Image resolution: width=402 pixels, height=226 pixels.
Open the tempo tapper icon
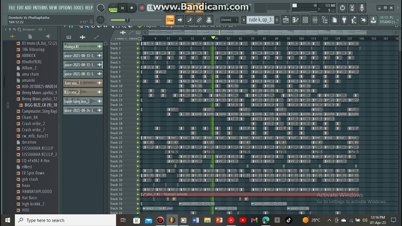point(354,20)
